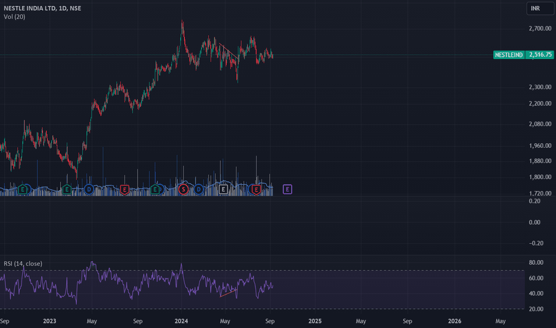Click the 2024 time axis label
The width and height of the screenshot is (556, 328).
click(181, 321)
